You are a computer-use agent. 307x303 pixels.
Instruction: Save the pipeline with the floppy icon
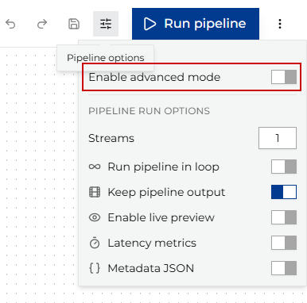pos(74,24)
